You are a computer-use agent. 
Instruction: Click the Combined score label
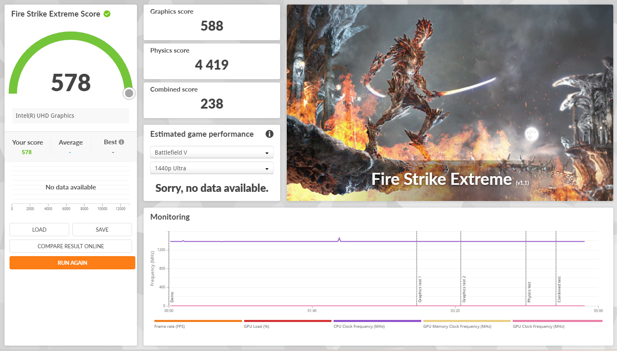tap(174, 90)
